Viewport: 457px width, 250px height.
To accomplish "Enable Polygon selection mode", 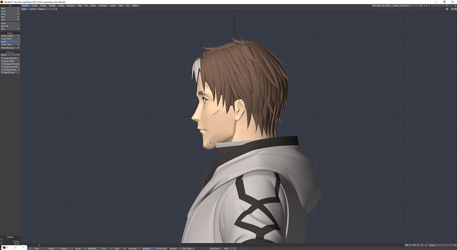I will (x=51, y=248).
